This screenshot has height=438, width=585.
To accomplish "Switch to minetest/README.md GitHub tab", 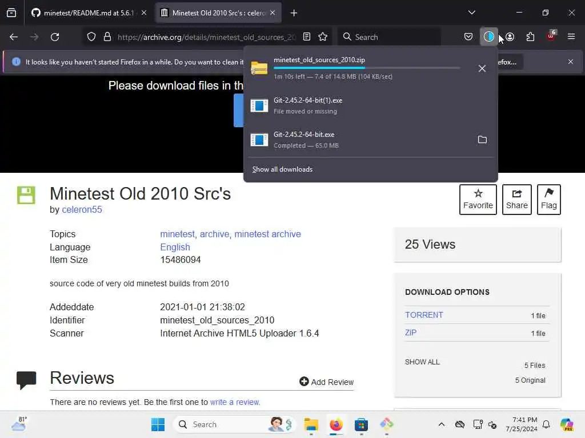I will click(x=89, y=13).
